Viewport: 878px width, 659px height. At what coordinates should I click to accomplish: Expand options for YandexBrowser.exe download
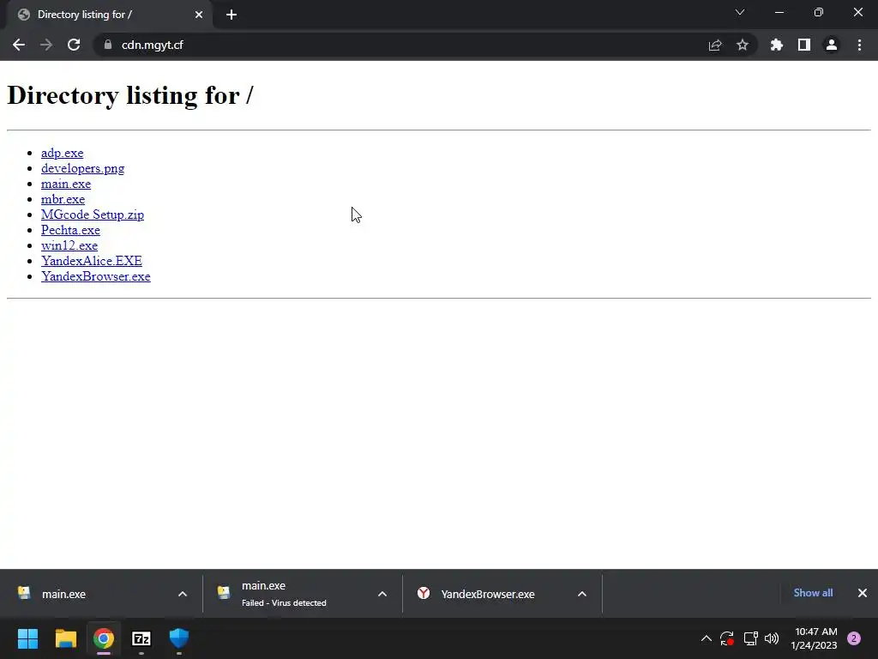pos(582,594)
